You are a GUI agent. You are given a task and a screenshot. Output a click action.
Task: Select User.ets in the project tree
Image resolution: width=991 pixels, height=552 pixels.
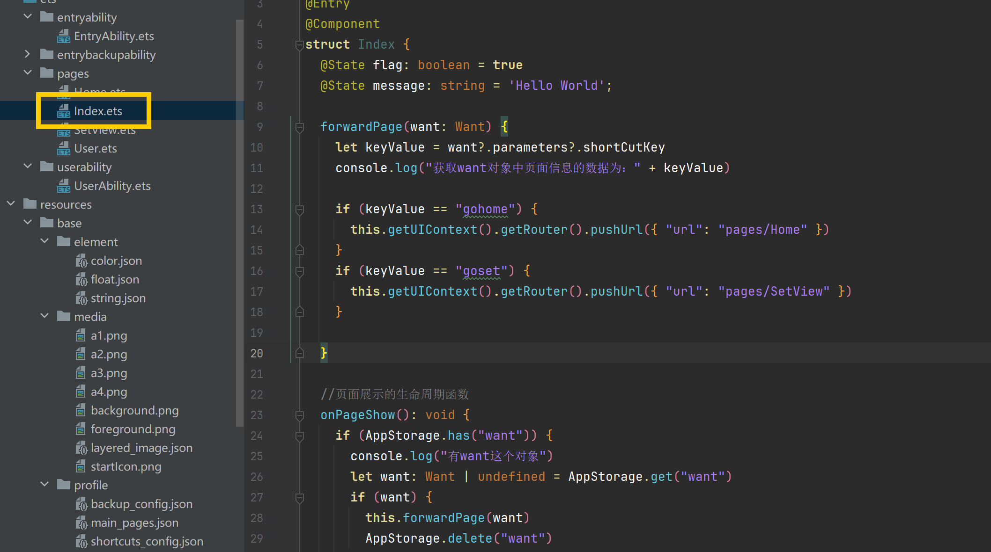tap(96, 148)
